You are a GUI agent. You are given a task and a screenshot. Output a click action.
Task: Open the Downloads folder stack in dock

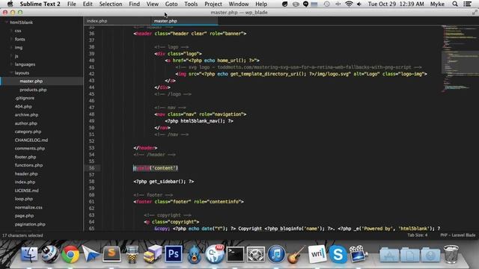pos(430,255)
